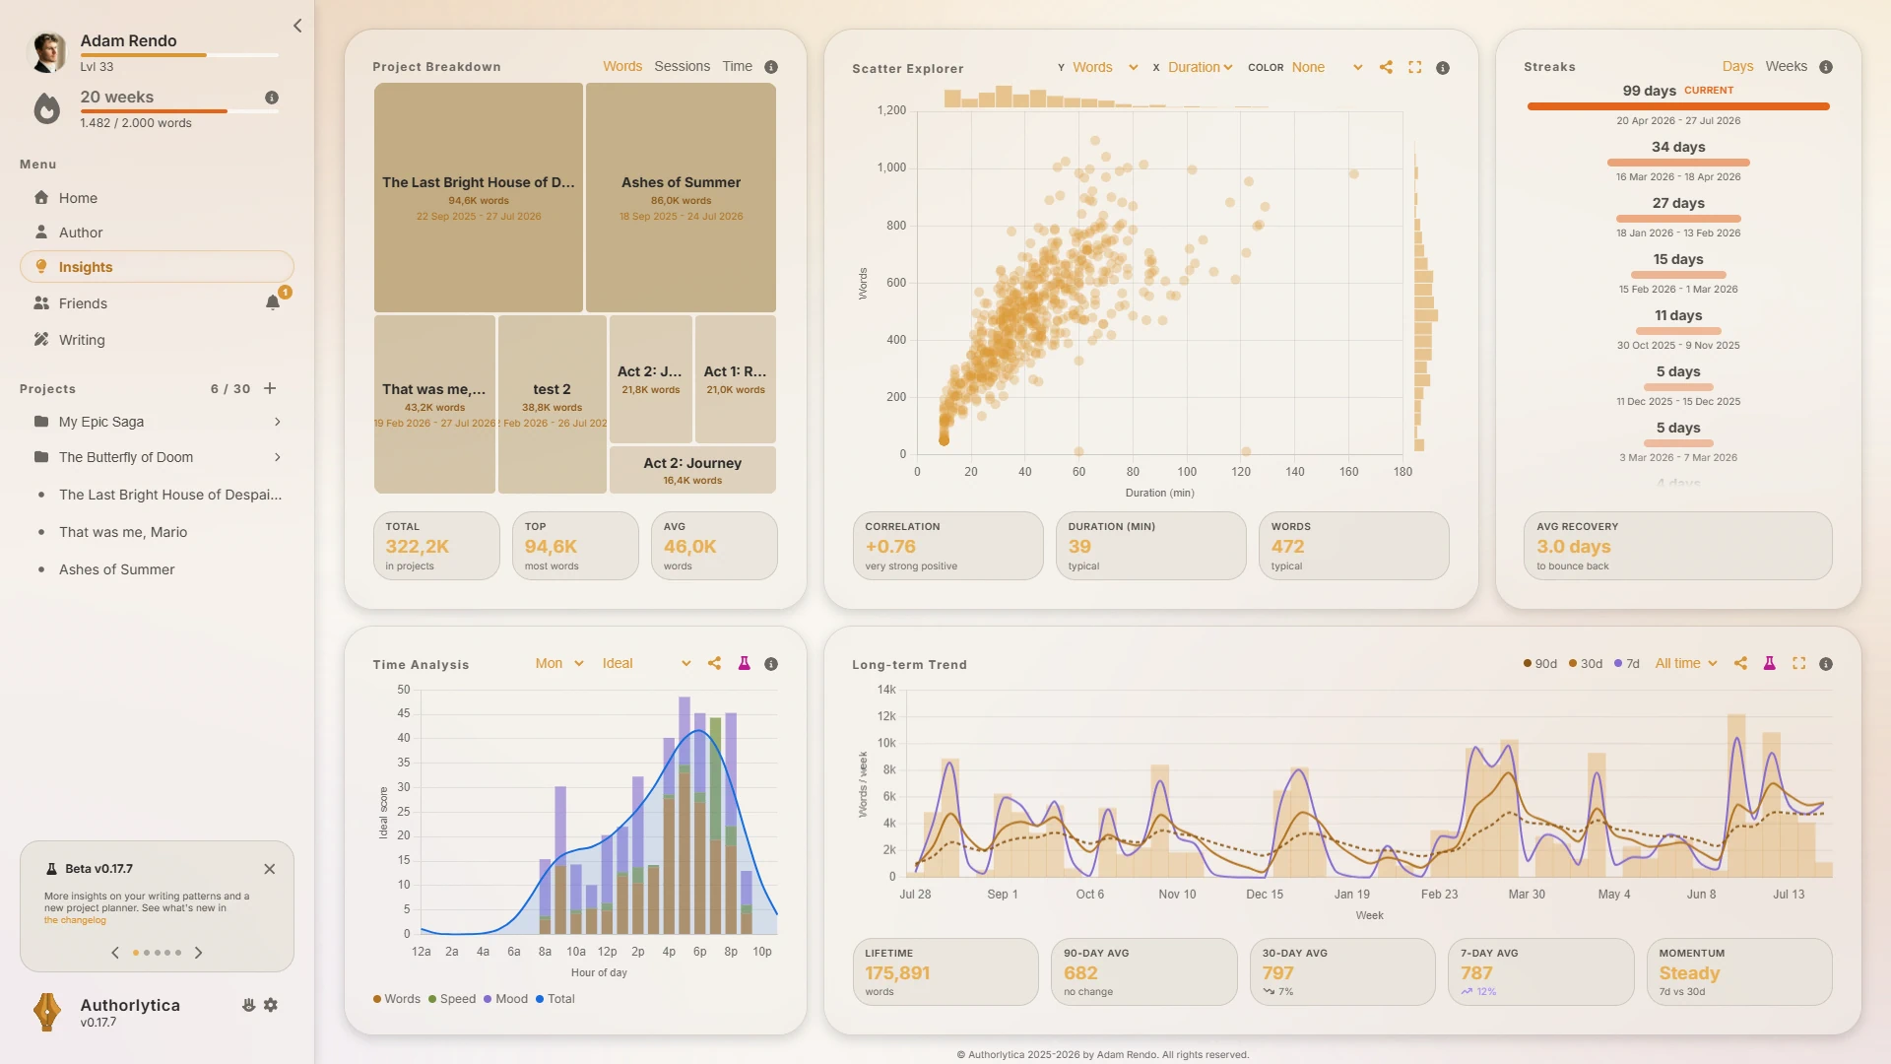Switch Project Breakdown to Sessions
Image resolution: width=1891 pixels, height=1064 pixels.
pyautogui.click(x=682, y=66)
